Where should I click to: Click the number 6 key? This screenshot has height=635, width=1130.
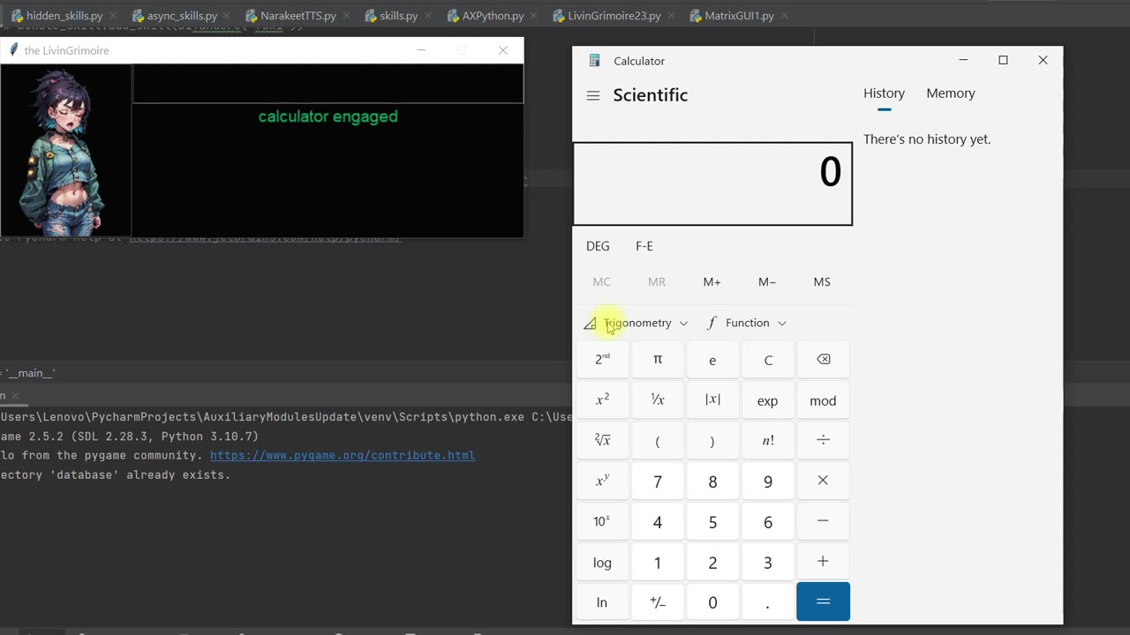click(768, 521)
